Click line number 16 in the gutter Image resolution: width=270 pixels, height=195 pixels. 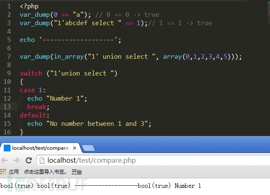pos(7,132)
